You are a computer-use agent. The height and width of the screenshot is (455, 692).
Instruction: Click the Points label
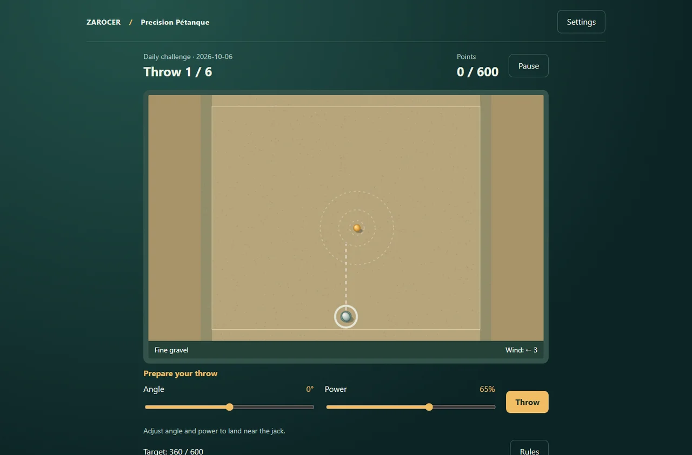pos(467,57)
